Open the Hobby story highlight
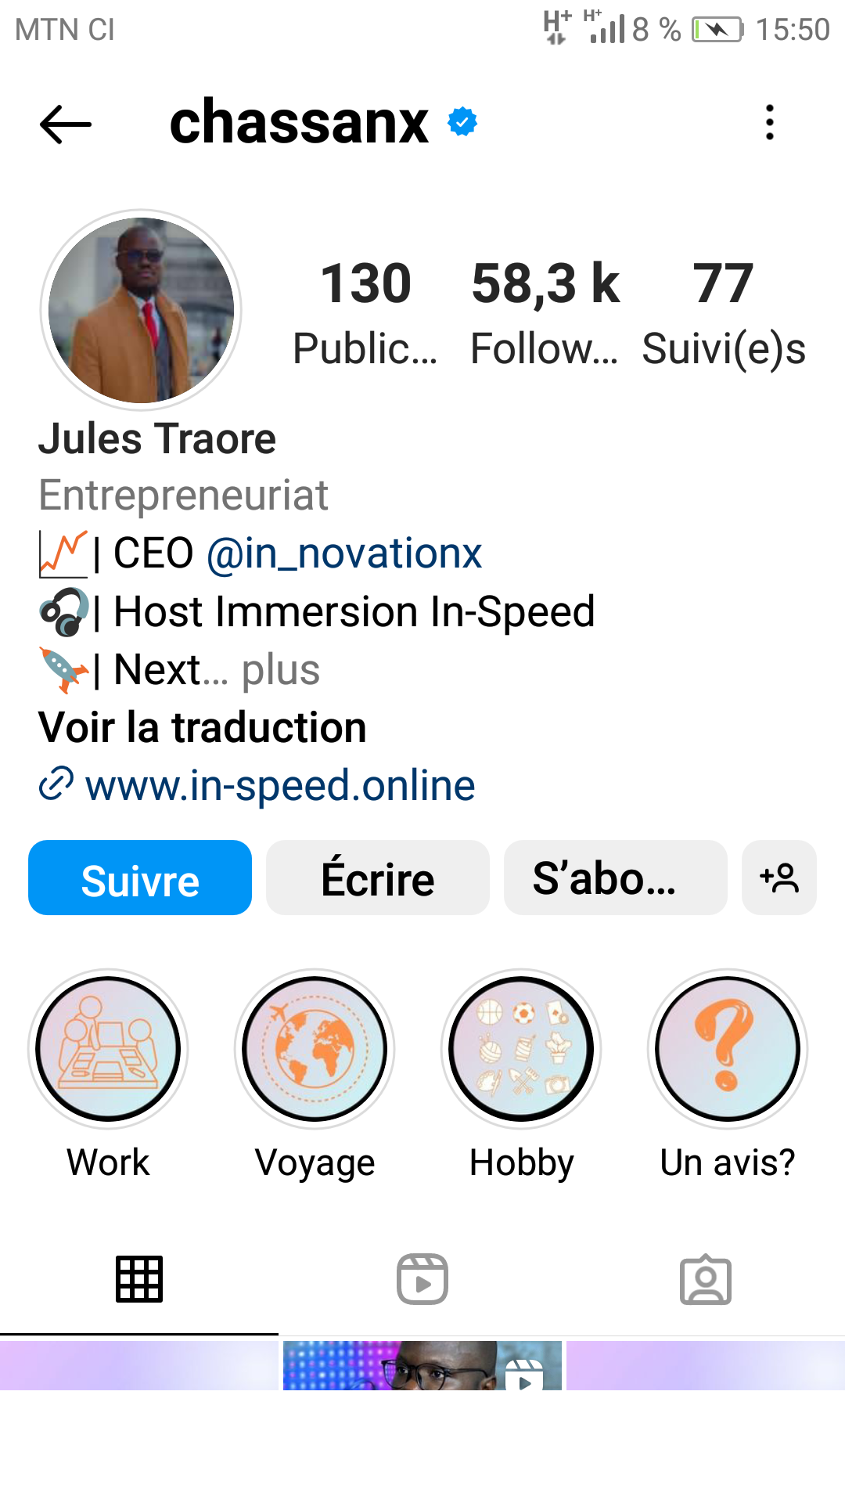 521,1049
